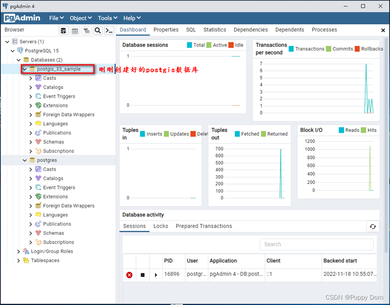Switch to the Properties tab
Screen dimensions: 390x305
166,30
